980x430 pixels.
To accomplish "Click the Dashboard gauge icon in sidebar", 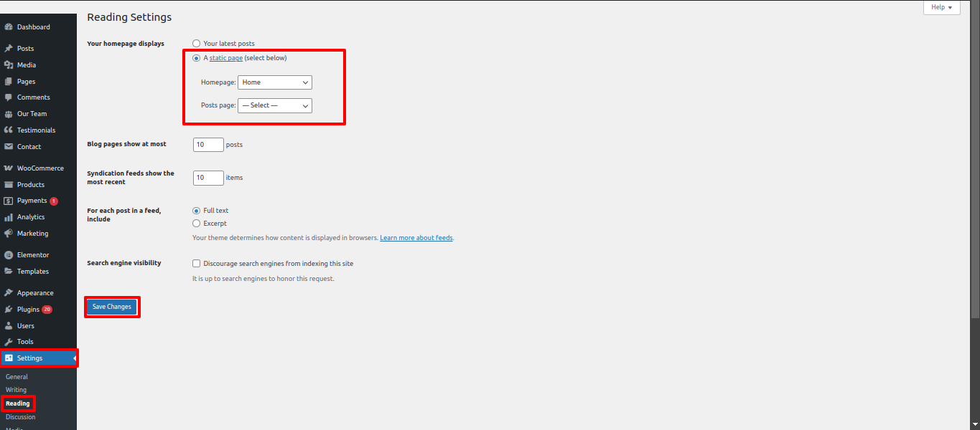I will (x=9, y=27).
